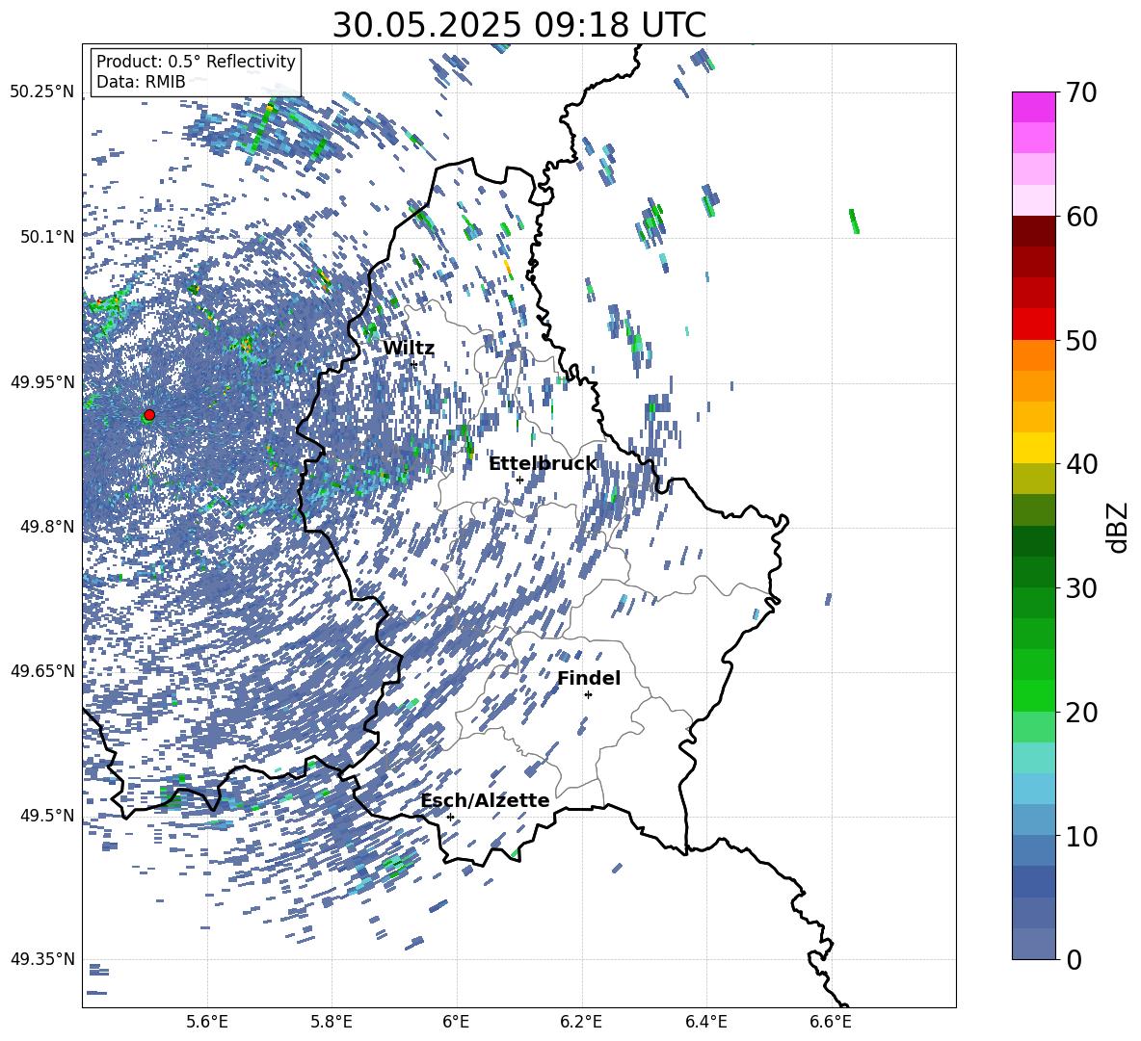Click the 49.65°N latitude label
Viewport: 1141px width, 1041px height.
pyautogui.click(x=43, y=670)
